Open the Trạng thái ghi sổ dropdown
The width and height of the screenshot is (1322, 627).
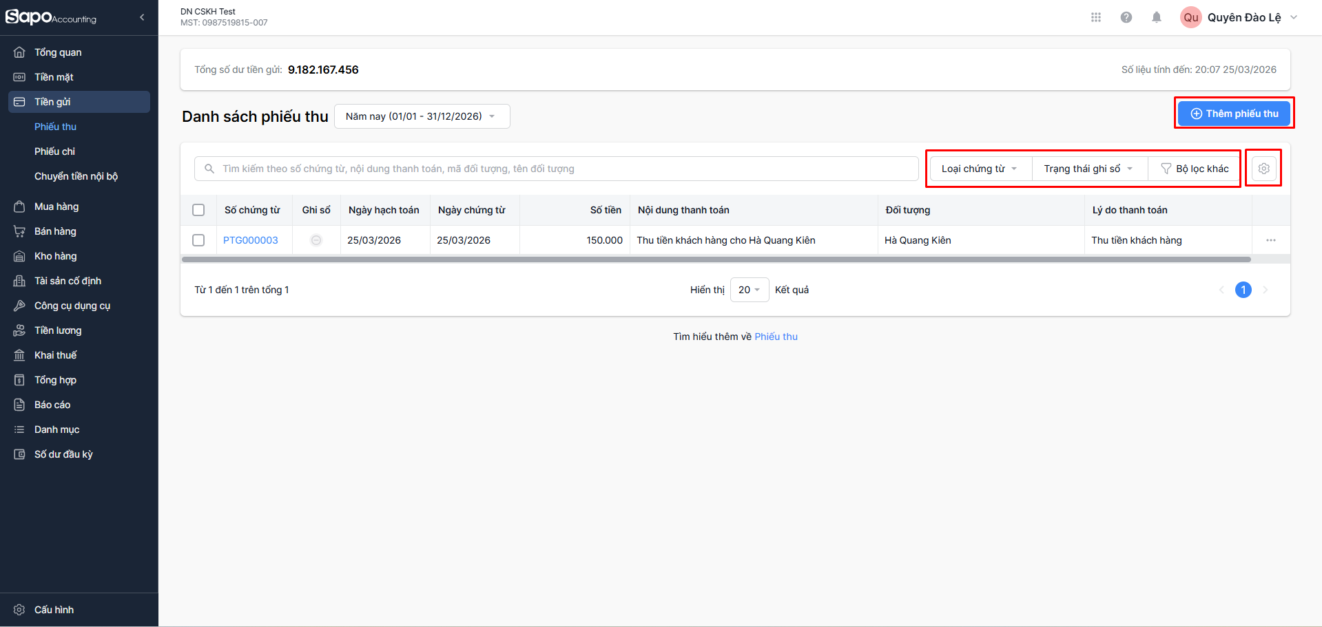(x=1088, y=169)
